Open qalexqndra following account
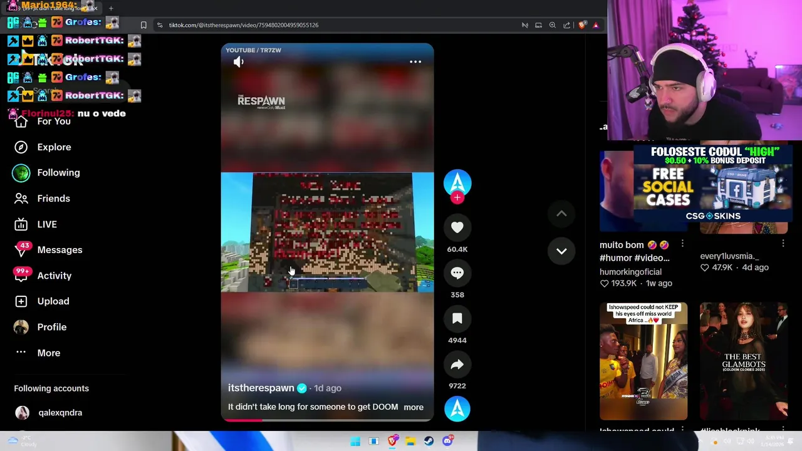The width and height of the screenshot is (802, 451). click(x=60, y=413)
